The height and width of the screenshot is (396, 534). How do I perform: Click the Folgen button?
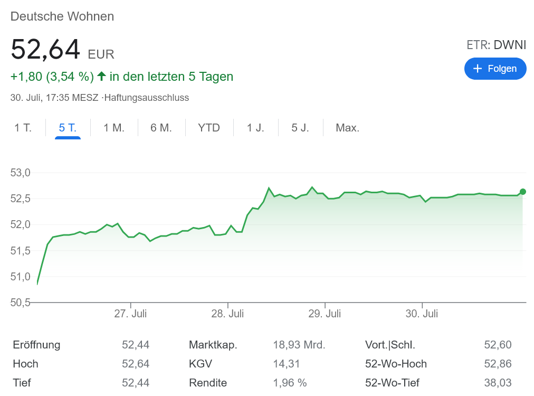click(495, 69)
